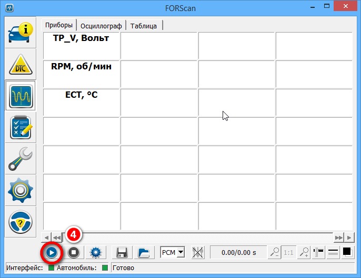Minimize the FORScan window
Image resolution: width=361 pixels, height=278 pixels.
(313, 7)
